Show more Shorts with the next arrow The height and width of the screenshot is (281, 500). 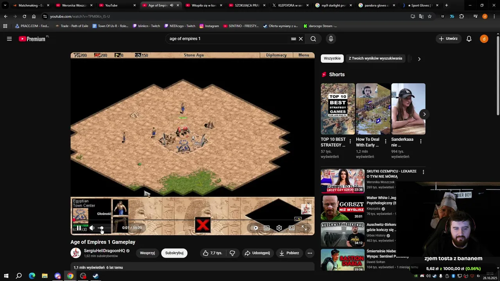tap(424, 114)
